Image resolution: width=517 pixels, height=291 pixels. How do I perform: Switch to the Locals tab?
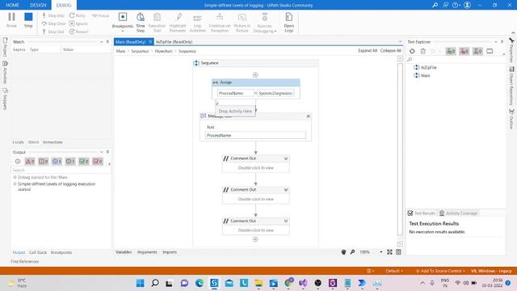[18, 142]
